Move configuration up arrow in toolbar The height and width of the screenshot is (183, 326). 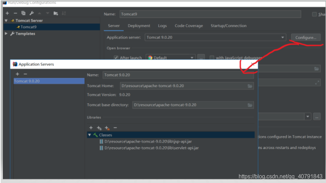tap(40, 13)
